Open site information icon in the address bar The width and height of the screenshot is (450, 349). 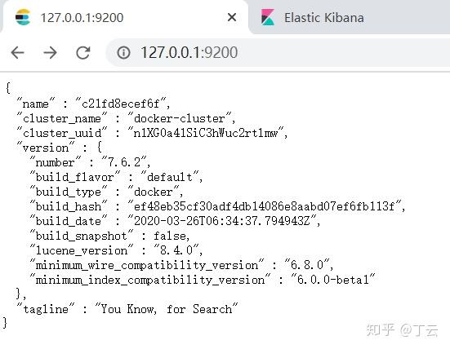coord(123,53)
